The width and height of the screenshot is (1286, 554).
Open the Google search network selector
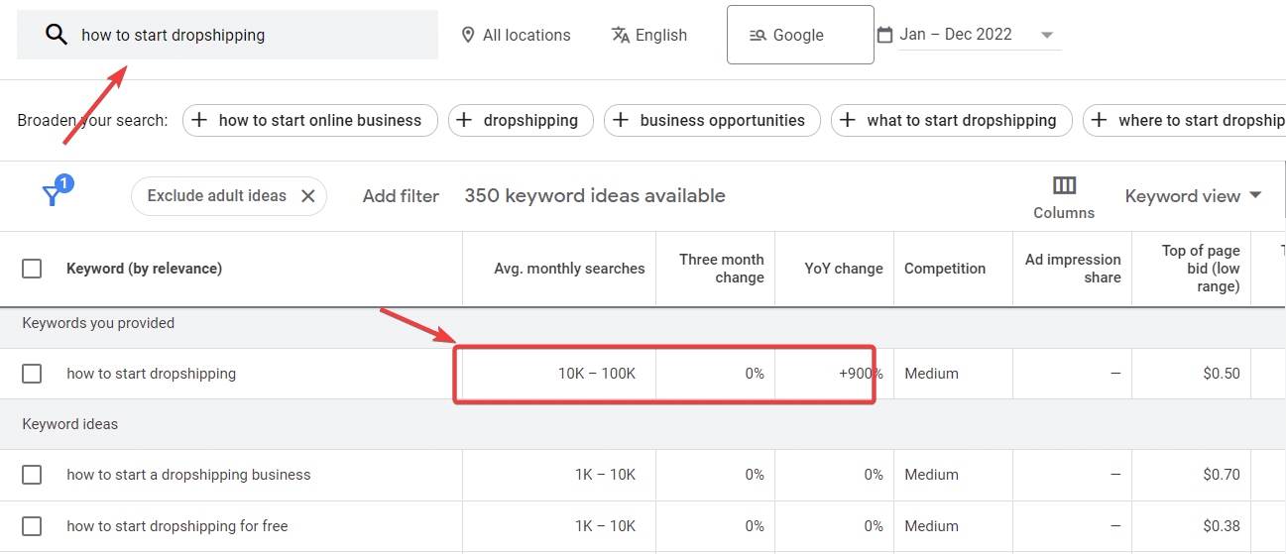799,35
